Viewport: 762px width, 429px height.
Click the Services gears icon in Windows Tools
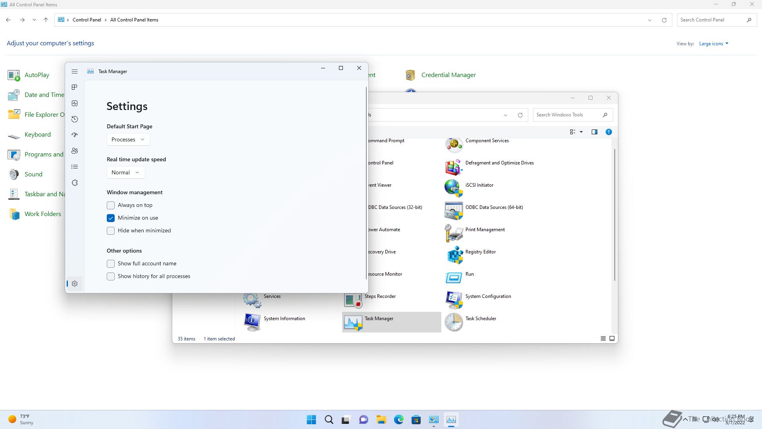tap(252, 300)
